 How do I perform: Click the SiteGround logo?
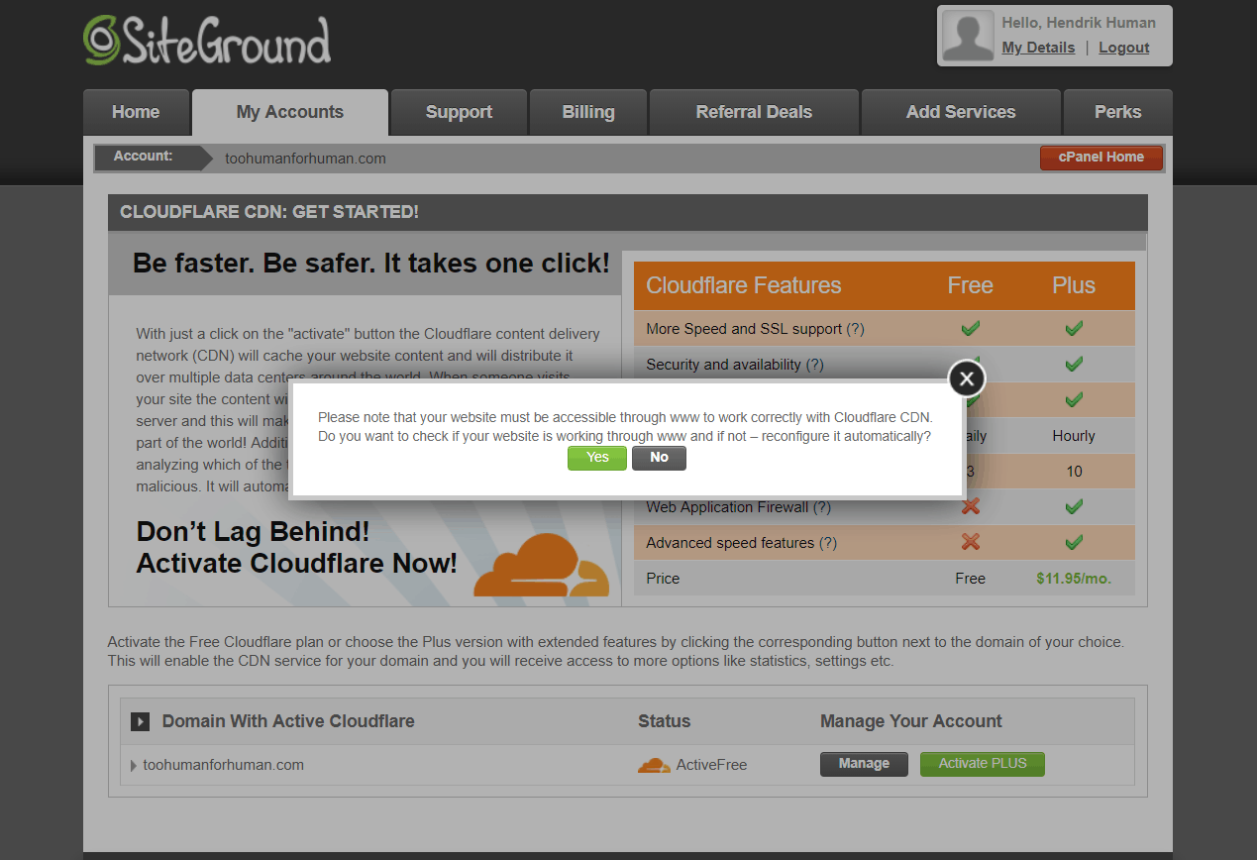tap(207, 41)
